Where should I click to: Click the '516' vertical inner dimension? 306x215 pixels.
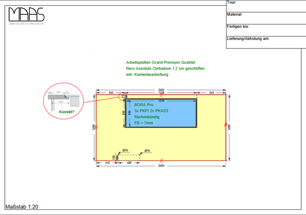coord(130,113)
